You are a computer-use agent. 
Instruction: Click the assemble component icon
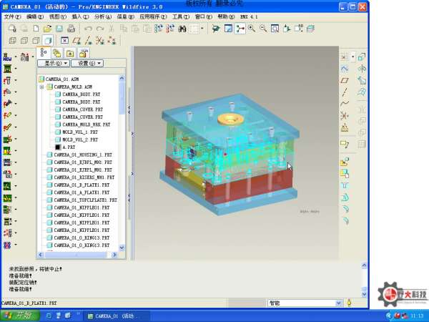click(345, 162)
